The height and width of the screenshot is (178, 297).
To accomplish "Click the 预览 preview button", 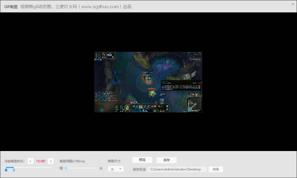I will [x=142, y=160].
